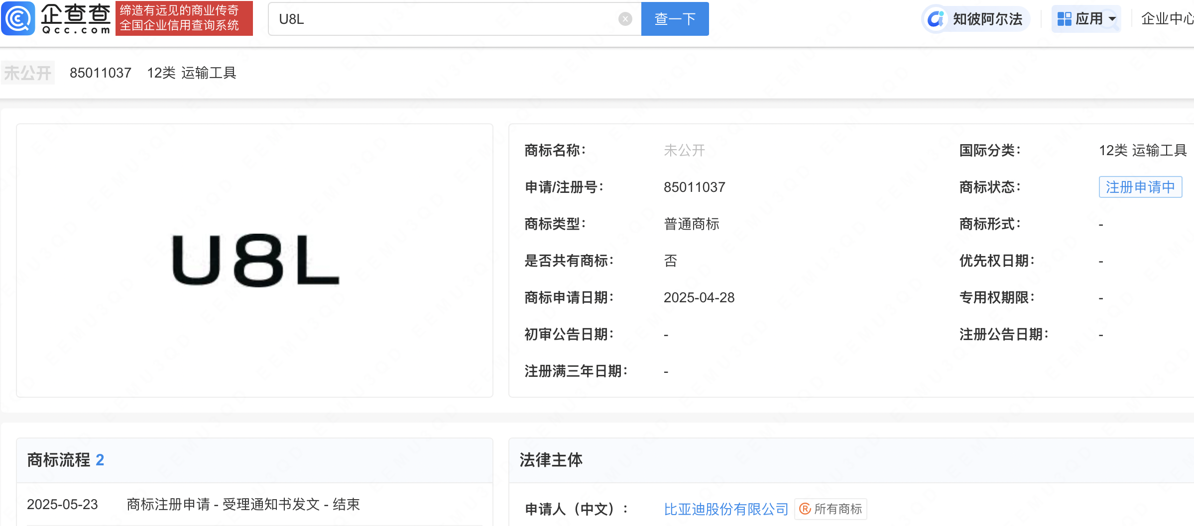
Task: Click 85011037 in the top header bar
Action: click(100, 73)
